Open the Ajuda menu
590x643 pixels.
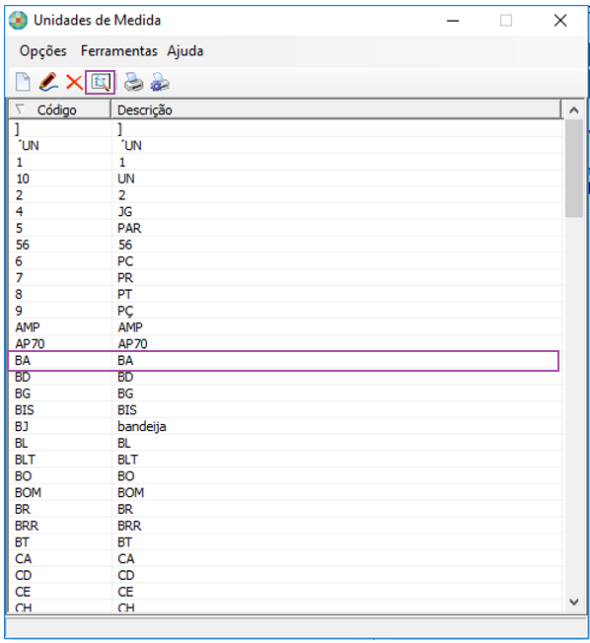tap(185, 51)
